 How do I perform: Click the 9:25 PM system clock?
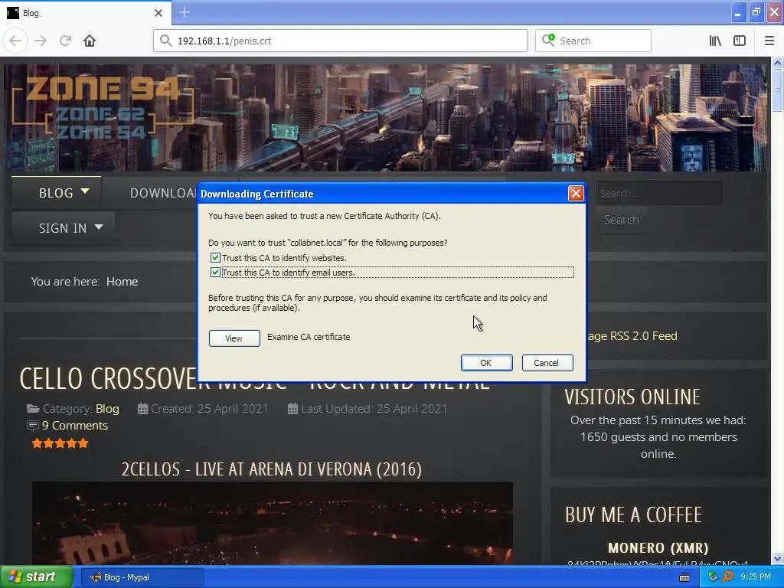tap(756, 577)
